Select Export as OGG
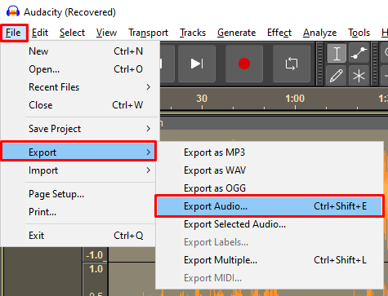The width and height of the screenshot is (388, 296). click(x=270, y=188)
